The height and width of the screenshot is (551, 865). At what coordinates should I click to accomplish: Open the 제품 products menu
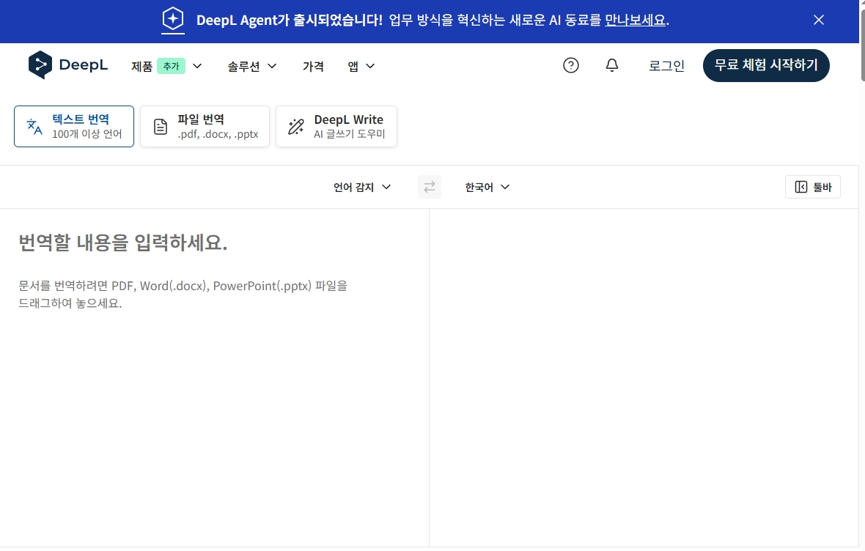coord(166,66)
